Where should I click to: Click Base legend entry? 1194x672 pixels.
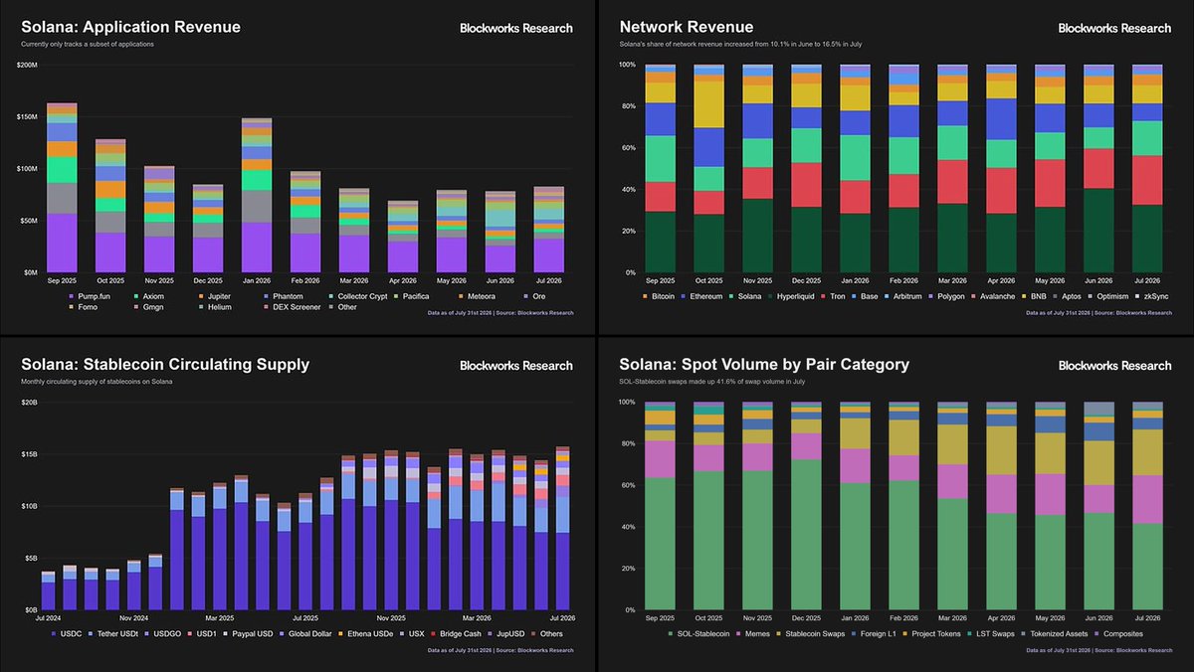(864, 296)
